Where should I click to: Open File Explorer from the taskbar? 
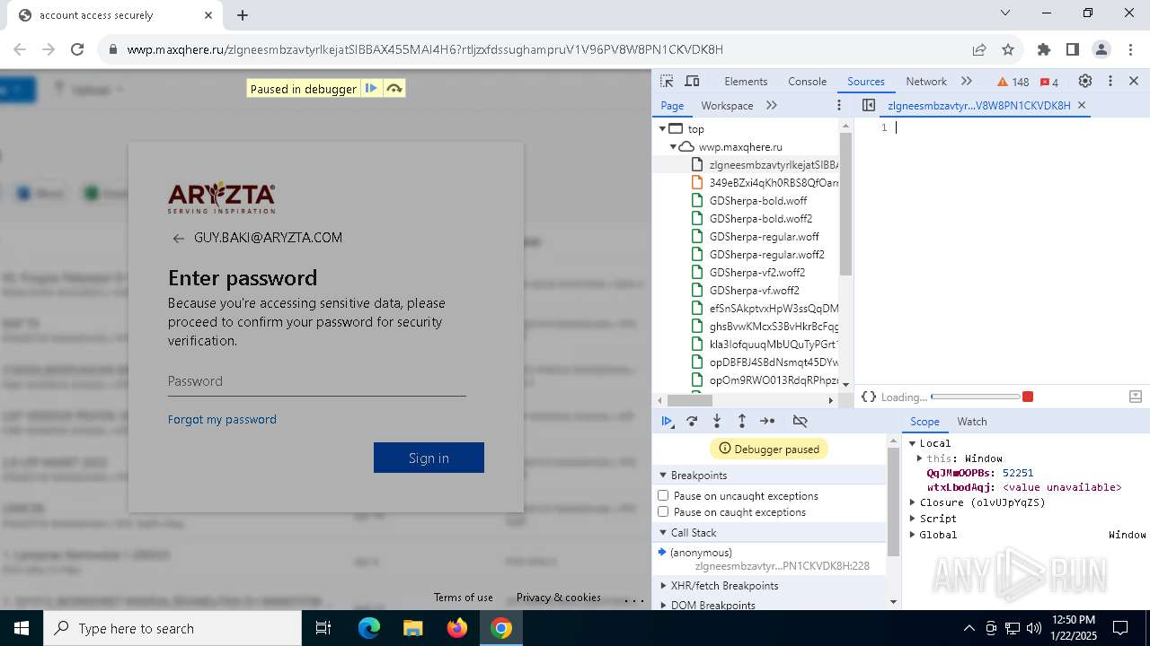[x=413, y=628]
